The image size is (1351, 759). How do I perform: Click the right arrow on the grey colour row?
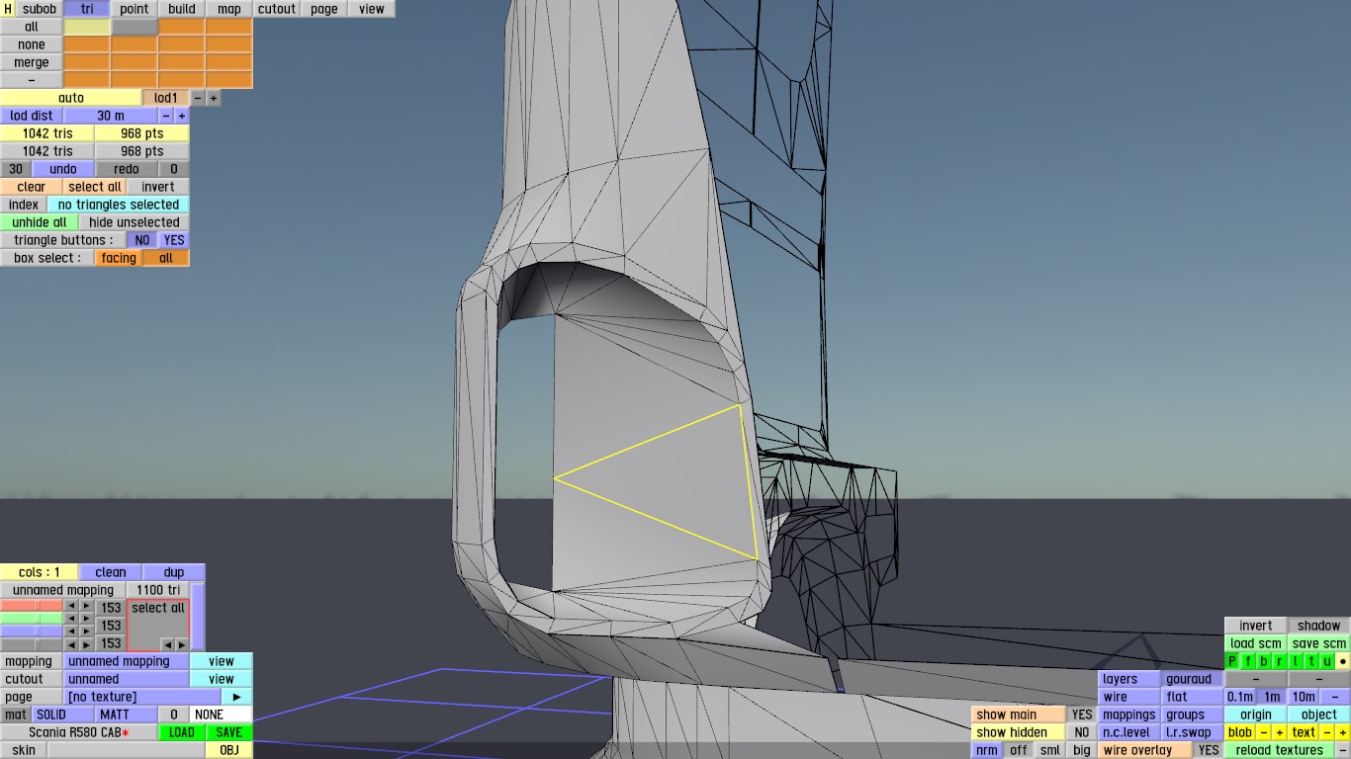[86, 644]
